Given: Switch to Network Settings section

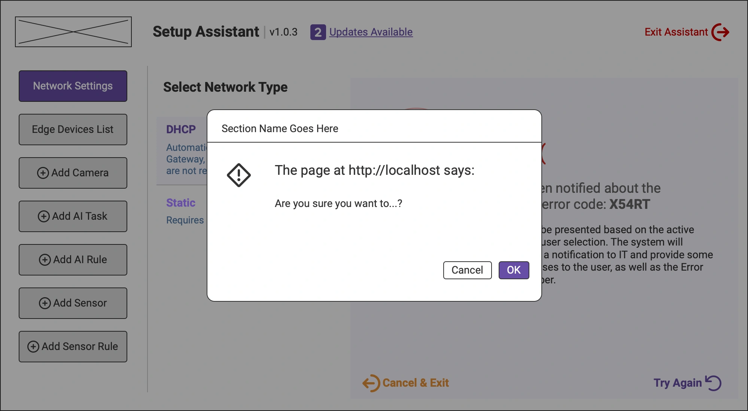Looking at the screenshot, I should point(73,86).
